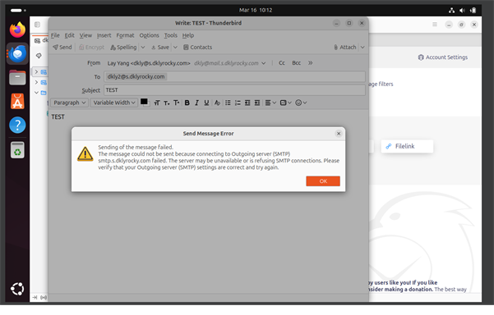Toggle bold formatting
The height and width of the screenshot is (315, 494).
[x=187, y=103]
